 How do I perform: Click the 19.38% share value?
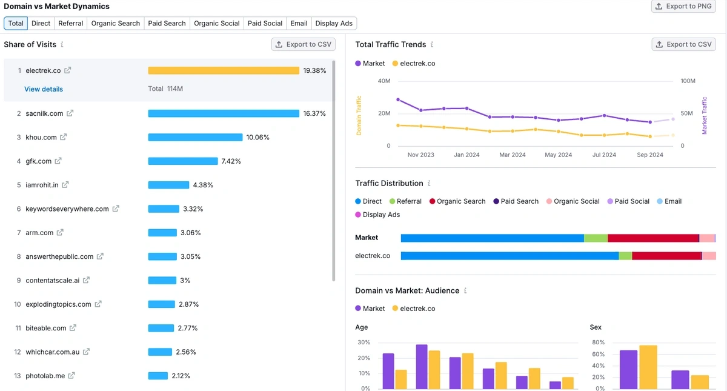point(315,70)
